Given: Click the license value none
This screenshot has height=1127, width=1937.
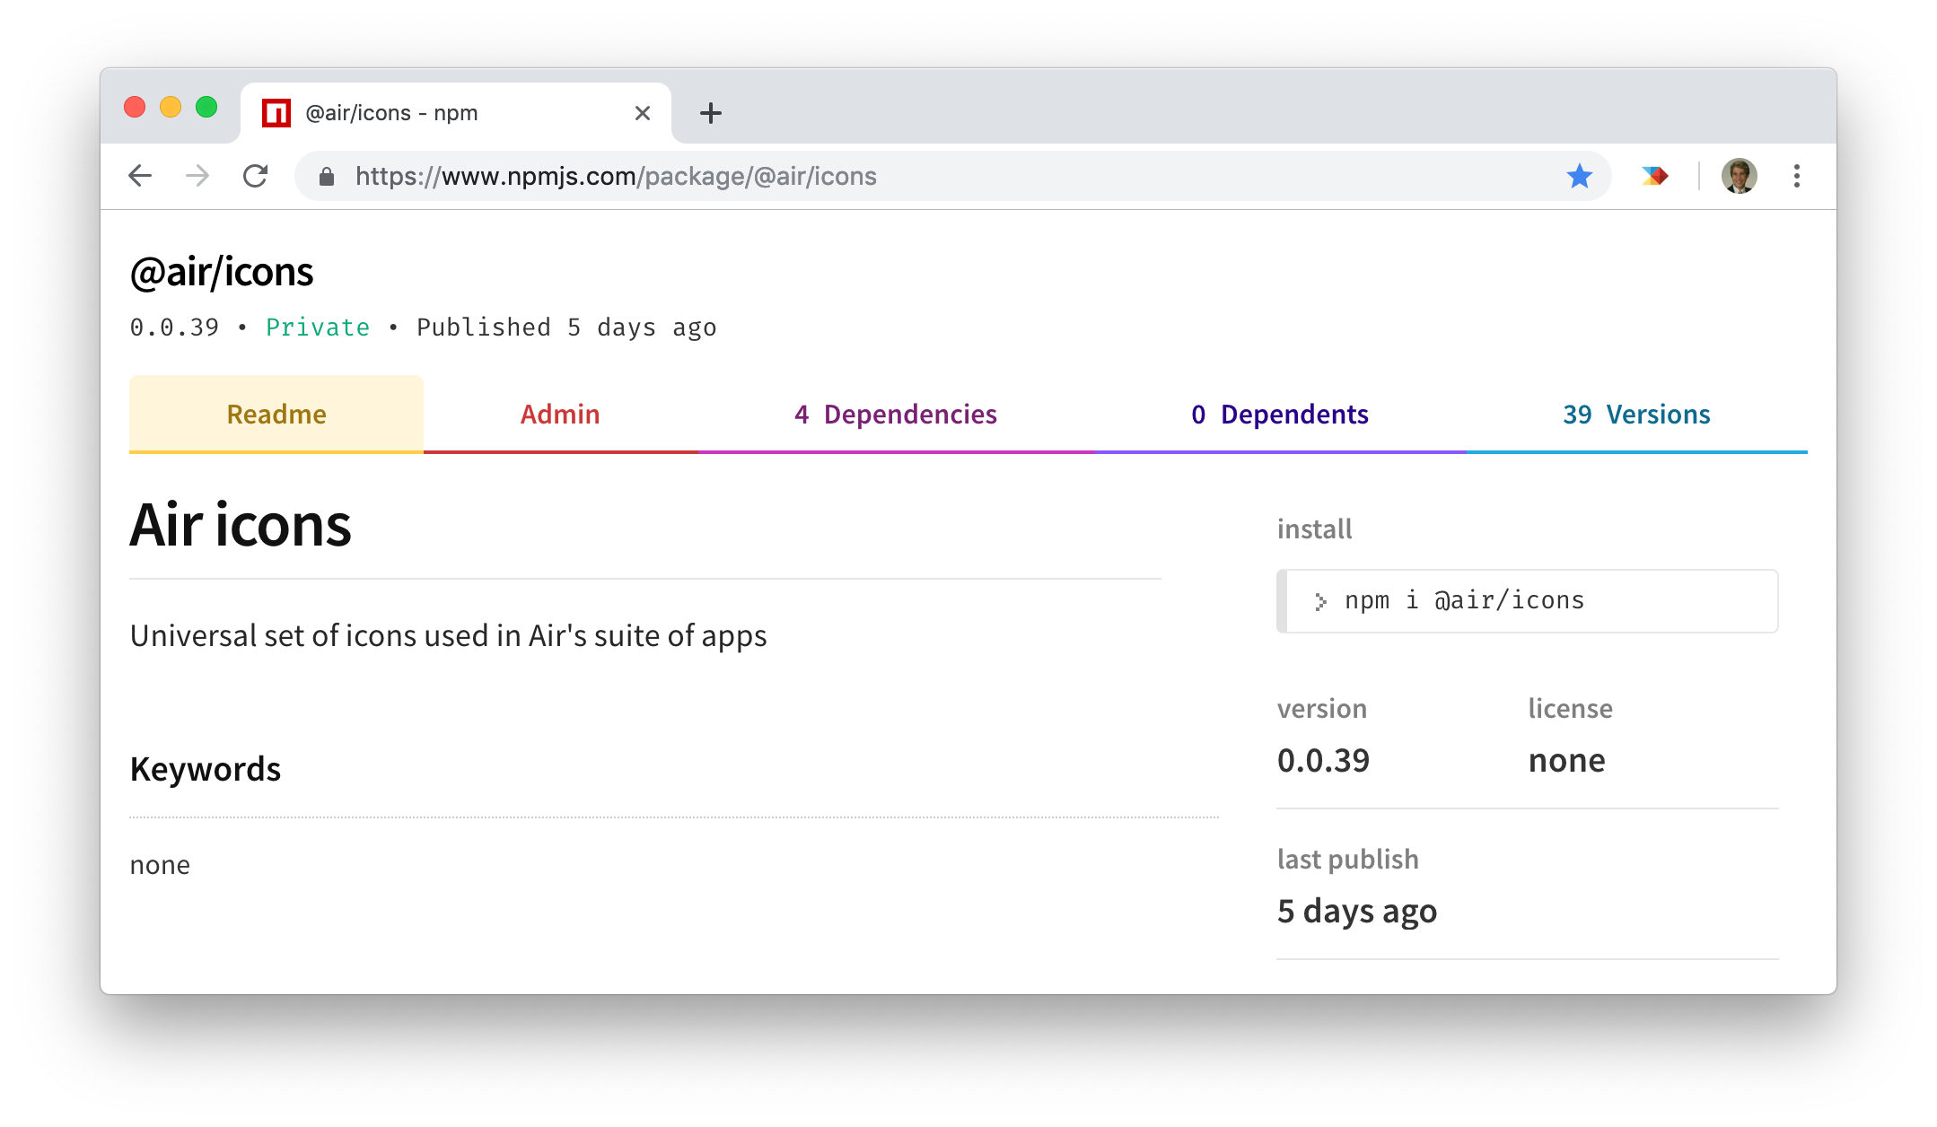Looking at the screenshot, I should [x=1566, y=761].
